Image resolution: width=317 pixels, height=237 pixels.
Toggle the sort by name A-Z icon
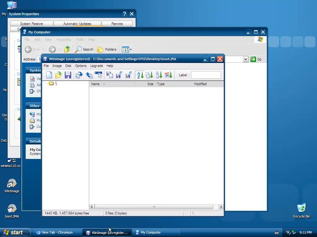[x=140, y=75]
